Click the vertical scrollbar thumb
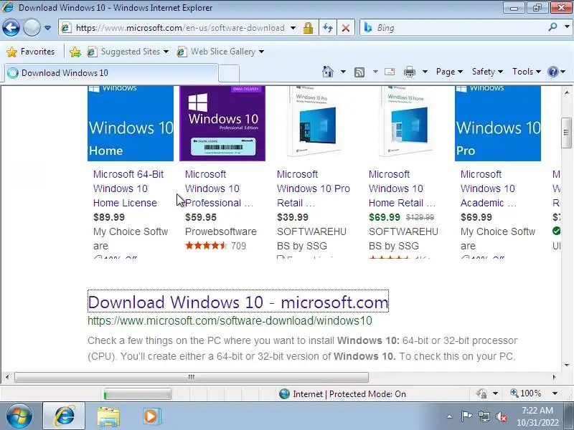The image size is (574, 430). [x=567, y=133]
